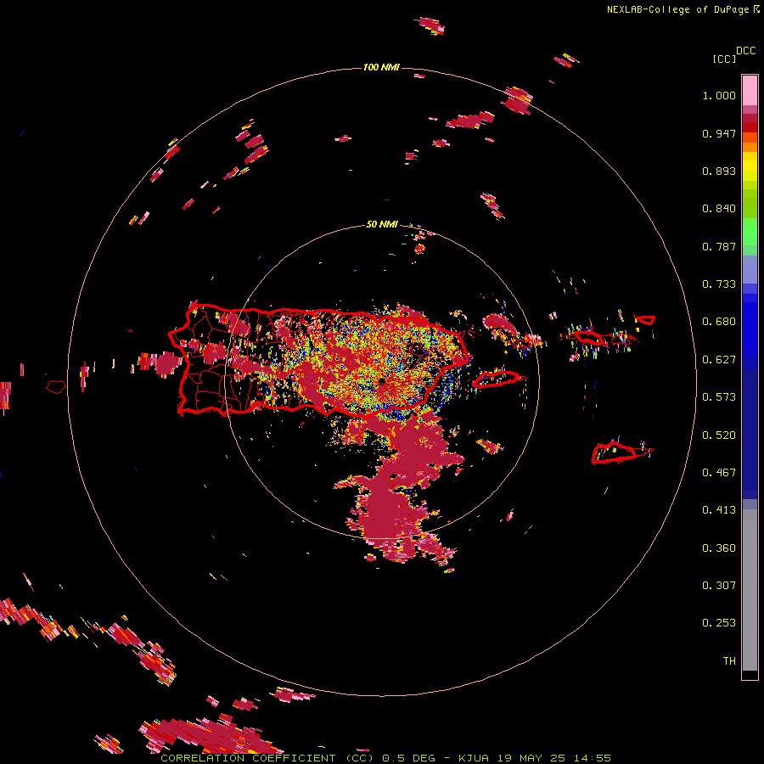Click the St. Croix island outline
The width and height of the screenshot is (764, 764).
pyautogui.click(x=615, y=452)
